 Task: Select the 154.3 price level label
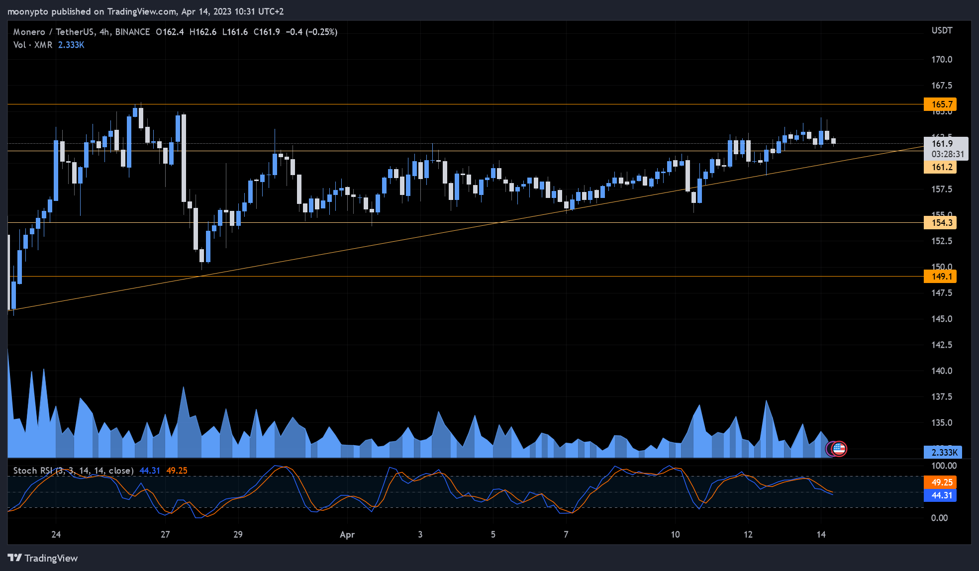pyautogui.click(x=940, y=223)
